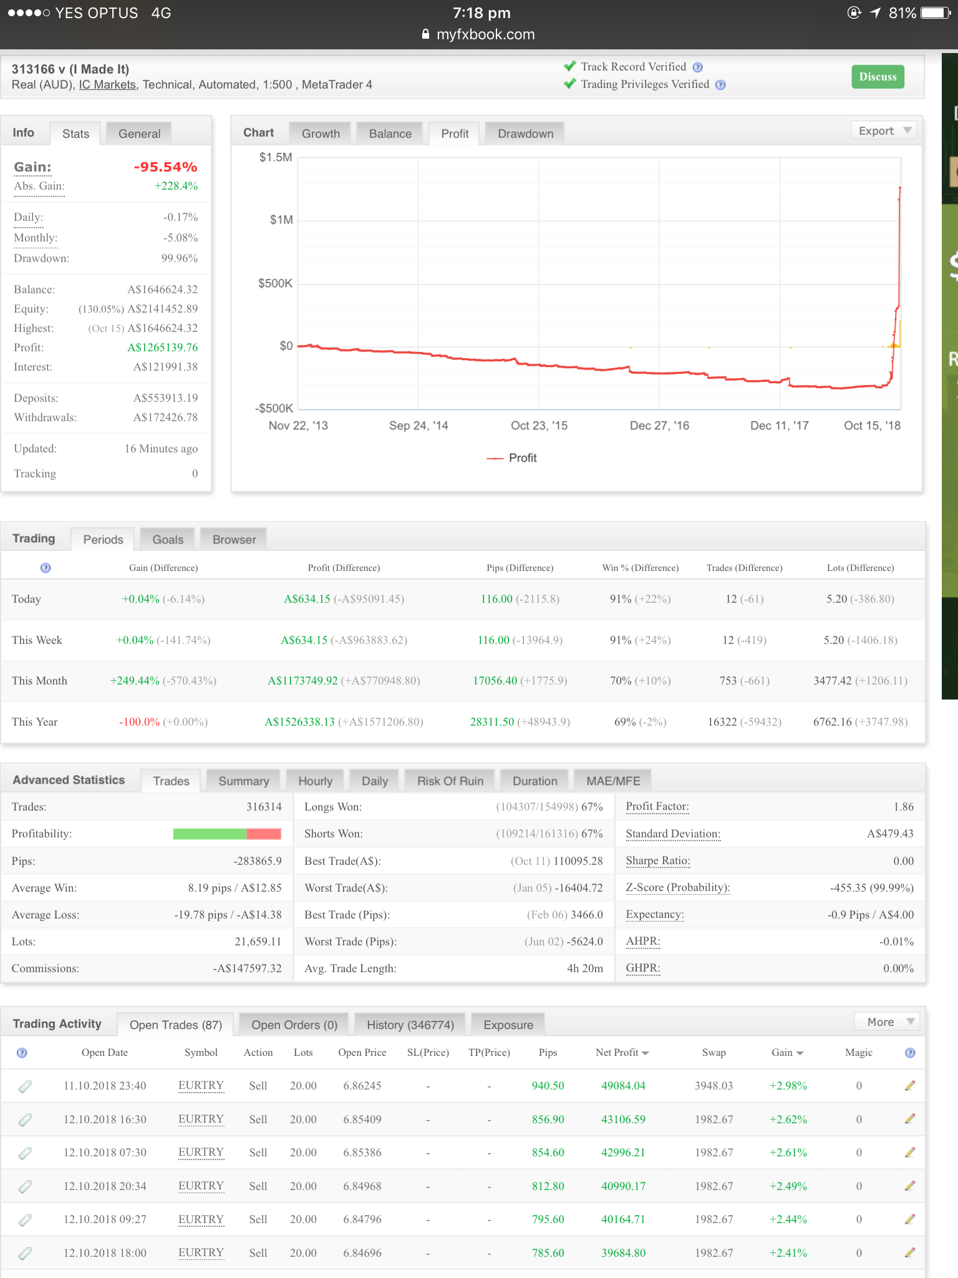The image size is (958, 1278).
Task: Tap the location arrow in status bar
Action: 876,13
